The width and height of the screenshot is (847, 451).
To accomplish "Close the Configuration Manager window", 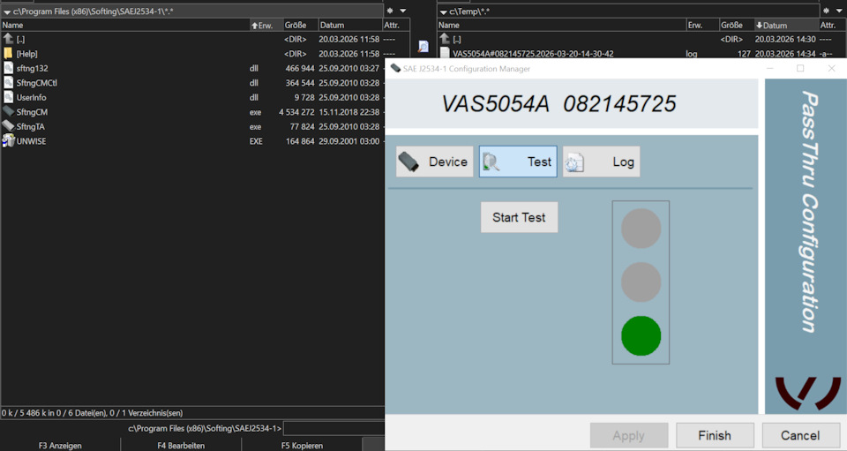I will 831,69.
